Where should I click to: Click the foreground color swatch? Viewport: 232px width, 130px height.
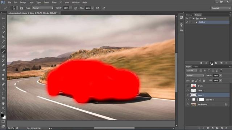[x=2, y=115]
